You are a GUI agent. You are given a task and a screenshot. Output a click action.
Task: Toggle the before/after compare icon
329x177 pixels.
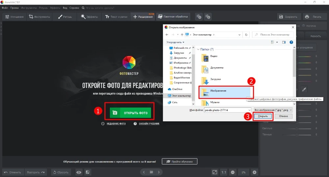click(x=88, y=172)
